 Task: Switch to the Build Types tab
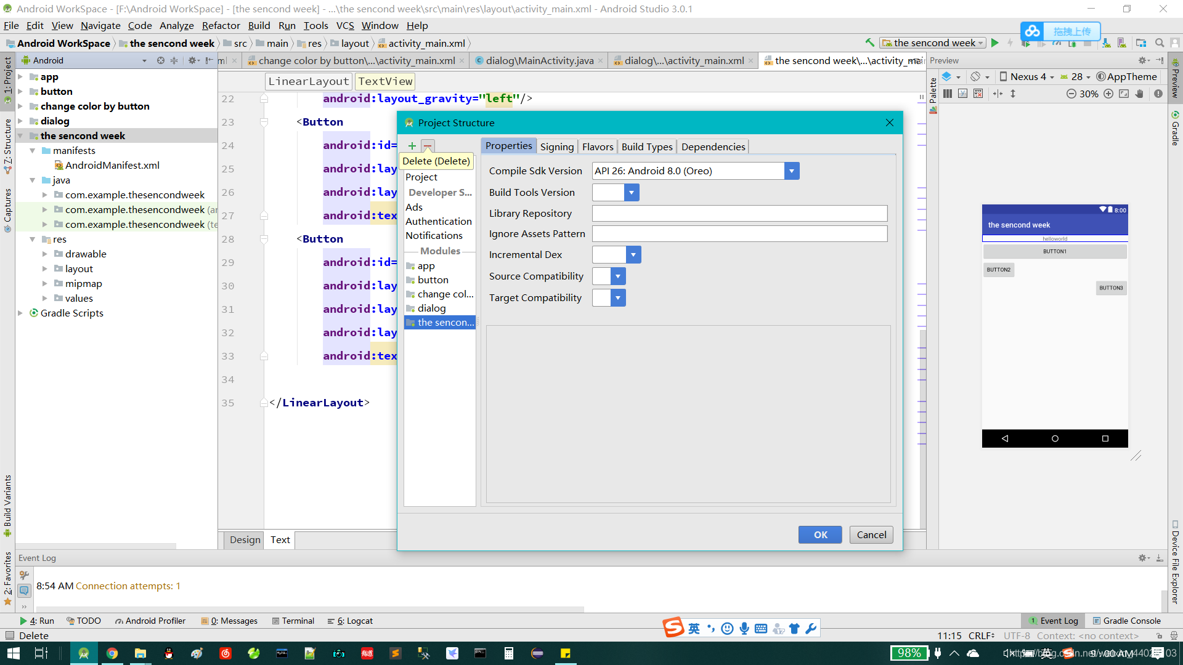647,147
